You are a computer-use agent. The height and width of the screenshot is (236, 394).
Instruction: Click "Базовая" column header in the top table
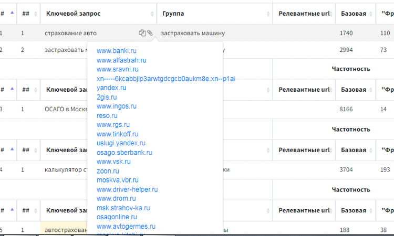(354, 13)
